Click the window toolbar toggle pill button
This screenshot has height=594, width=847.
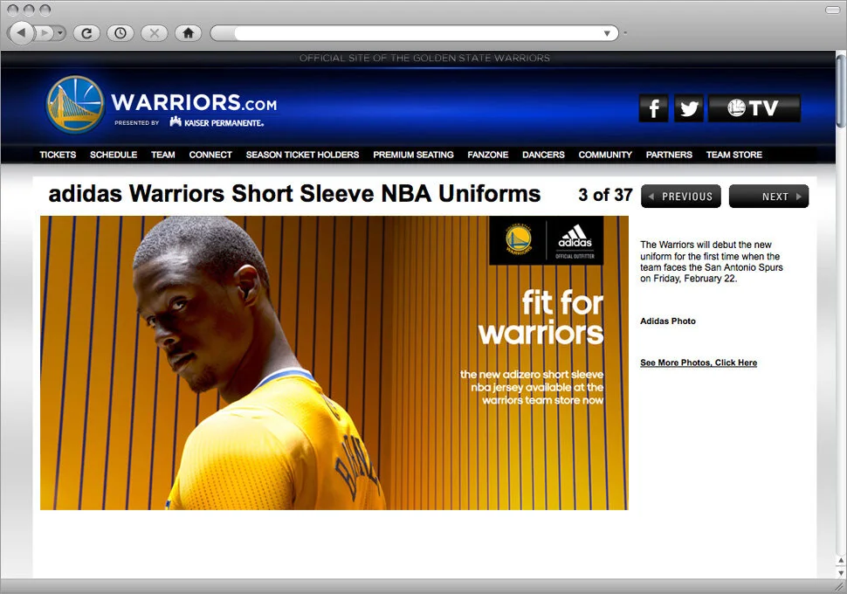[x=833, y=10]
